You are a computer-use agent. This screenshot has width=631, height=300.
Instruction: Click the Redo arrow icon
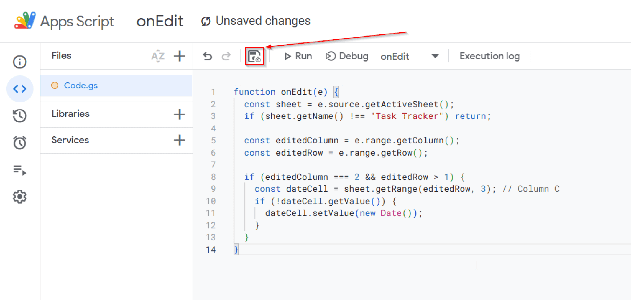(x=226, y=56)
